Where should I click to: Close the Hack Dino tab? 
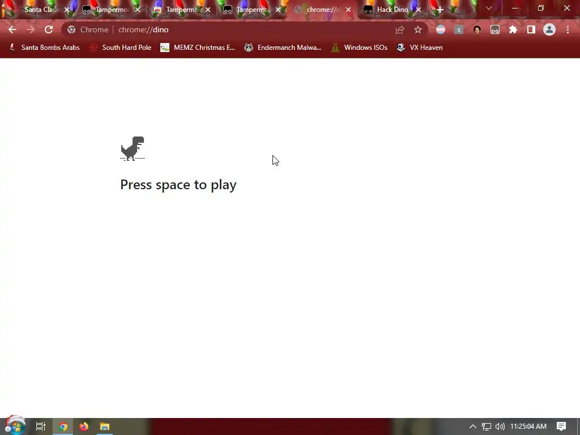pos(419,10)
